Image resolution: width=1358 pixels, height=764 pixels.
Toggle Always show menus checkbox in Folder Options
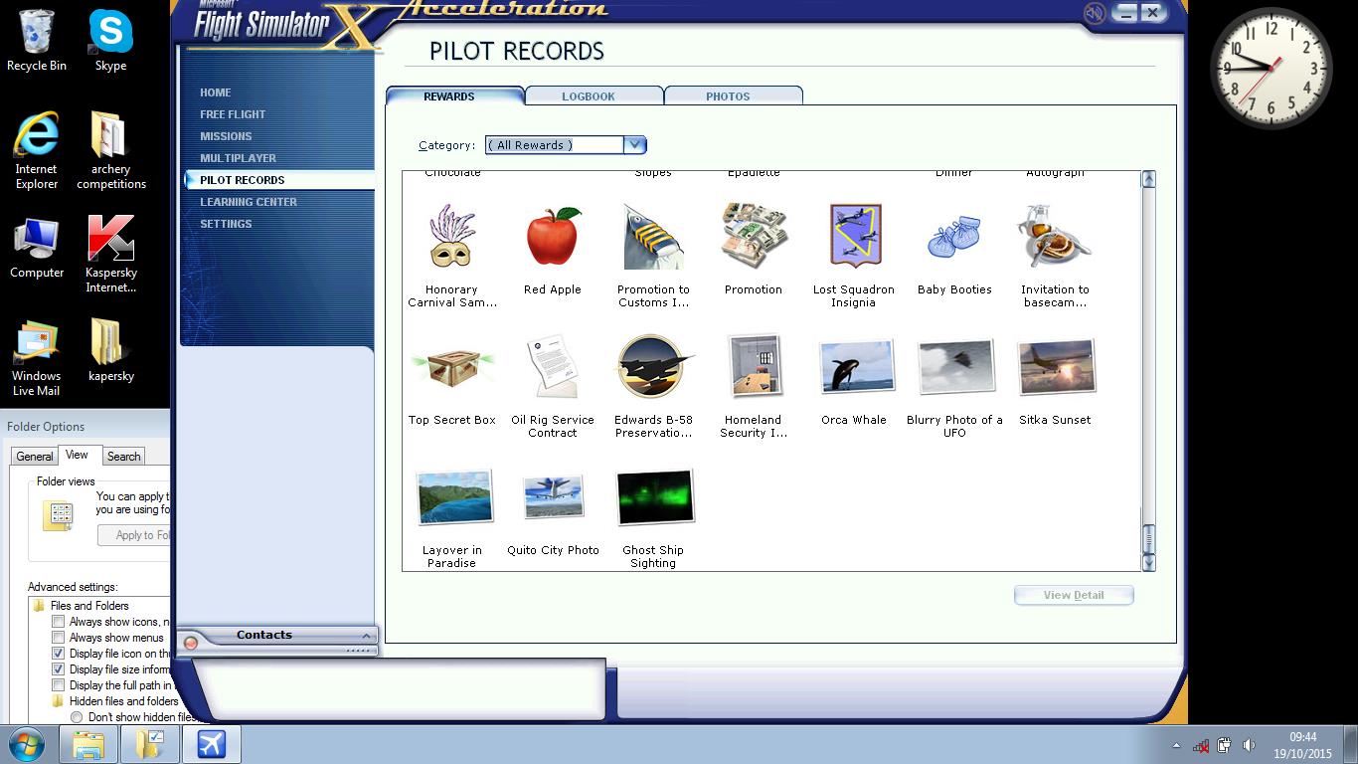[59, 638]
